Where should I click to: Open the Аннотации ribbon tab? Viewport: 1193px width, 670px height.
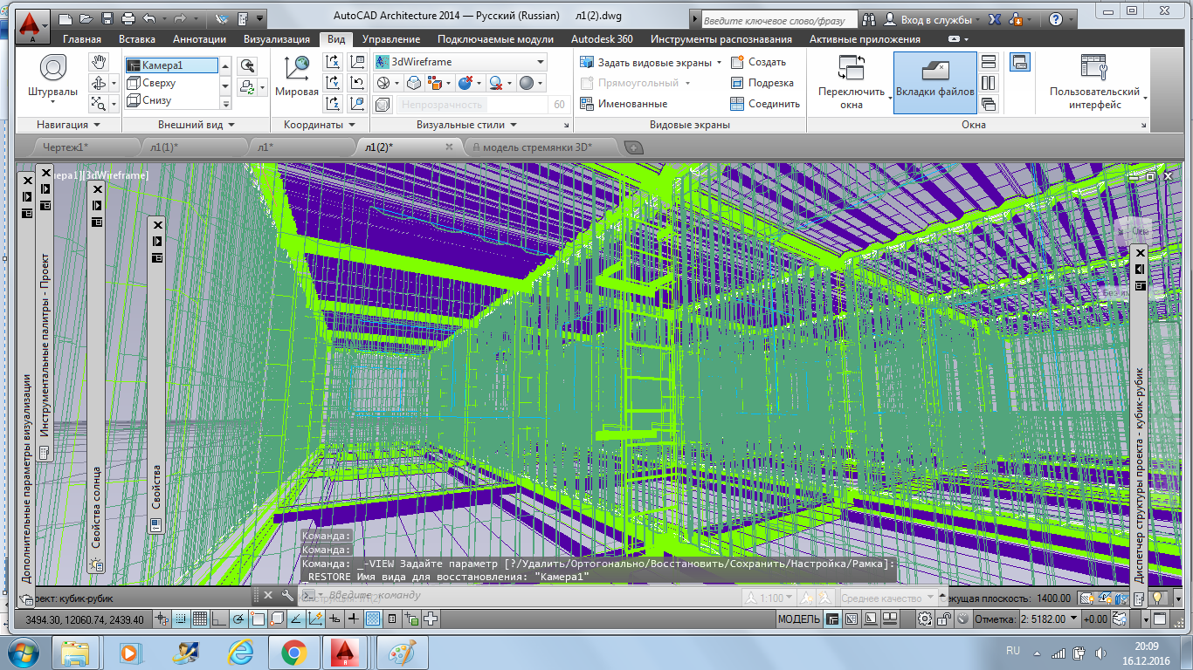pyautogui.click(x=199, y=39)
